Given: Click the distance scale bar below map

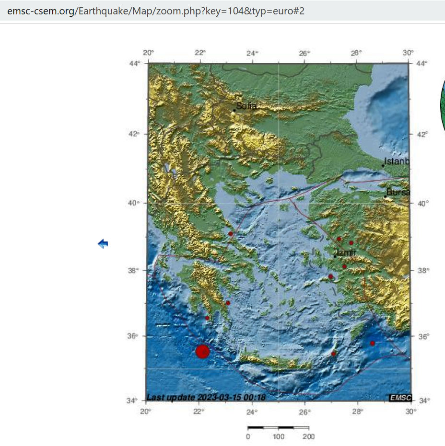Looking at the screenshot, I should pyautogui.click(x=278, y=427).
